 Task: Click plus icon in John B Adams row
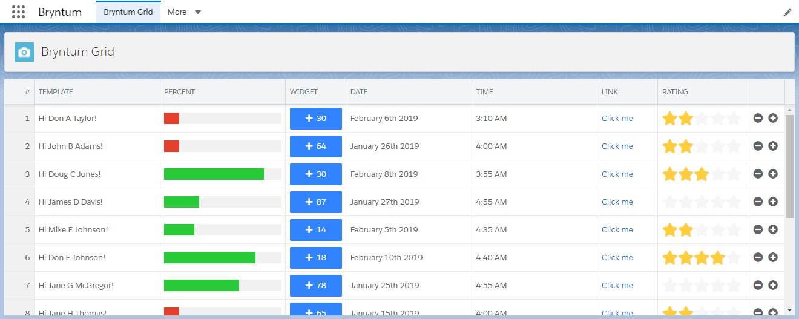773,146
